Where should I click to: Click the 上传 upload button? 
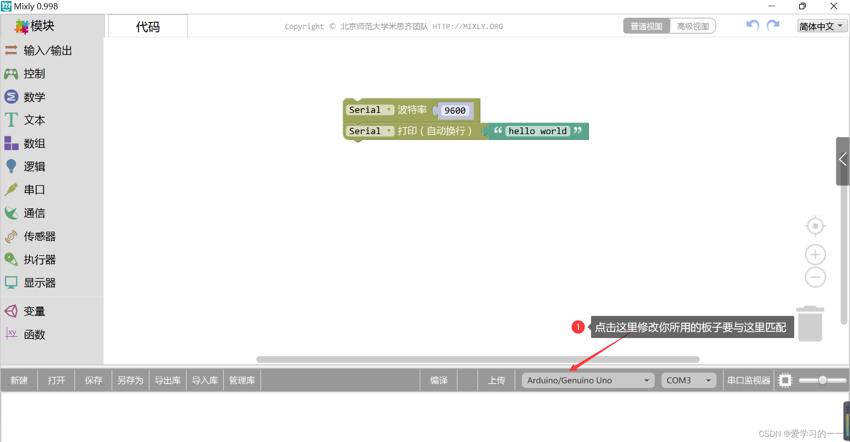click(497, 380)
